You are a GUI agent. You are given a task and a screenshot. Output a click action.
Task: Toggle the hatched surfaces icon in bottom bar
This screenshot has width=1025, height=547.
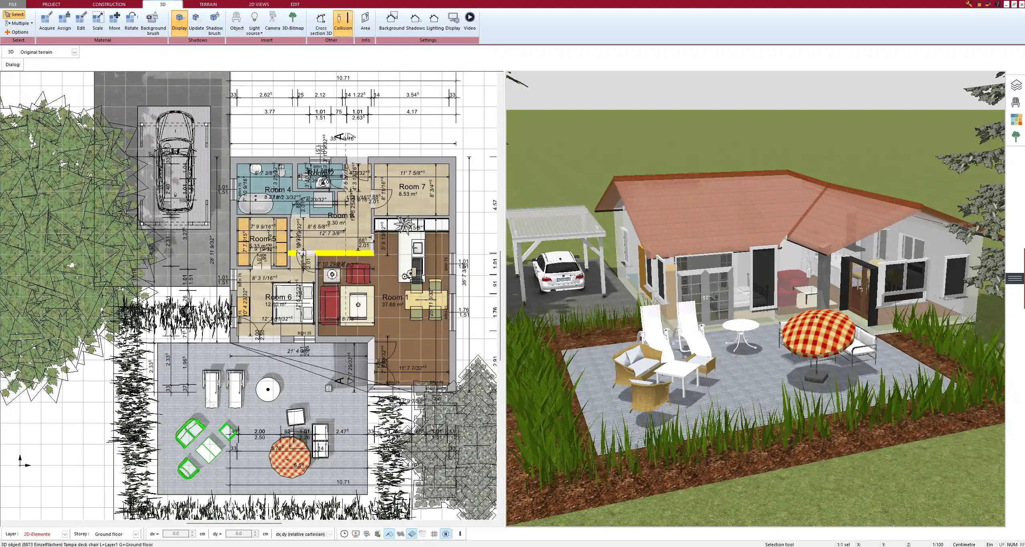(x=400, y=534)
